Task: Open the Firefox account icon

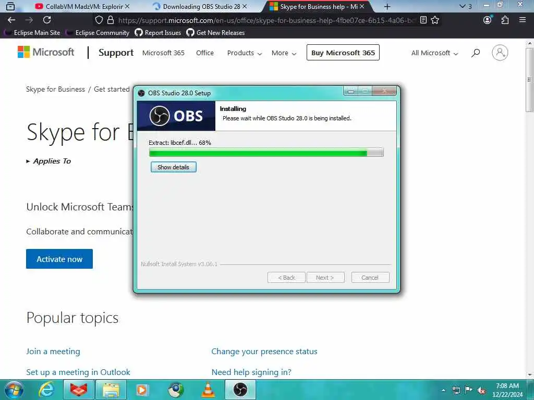Action: pyautogui.click(x=488, y=20)
